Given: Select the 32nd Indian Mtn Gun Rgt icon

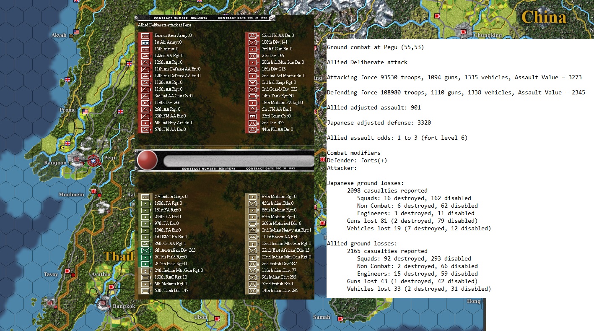Looking at the screenshot, I should [253, 244].
